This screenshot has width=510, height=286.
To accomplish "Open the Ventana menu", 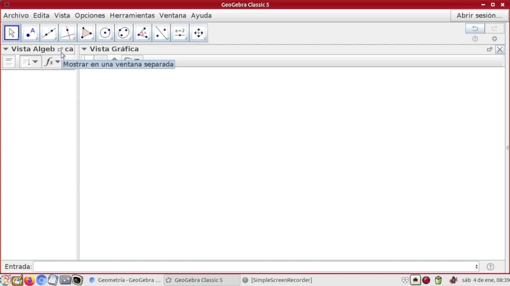I will click(173, 15).
